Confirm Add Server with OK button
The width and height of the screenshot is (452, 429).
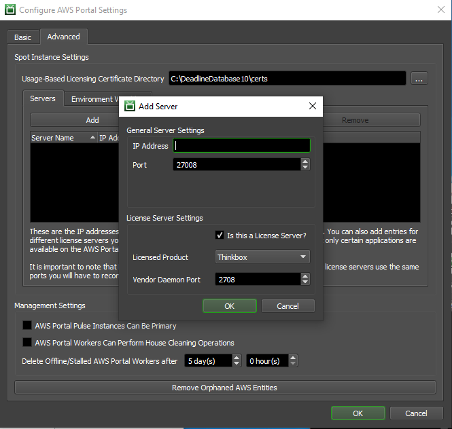click(x=230, y=305)
